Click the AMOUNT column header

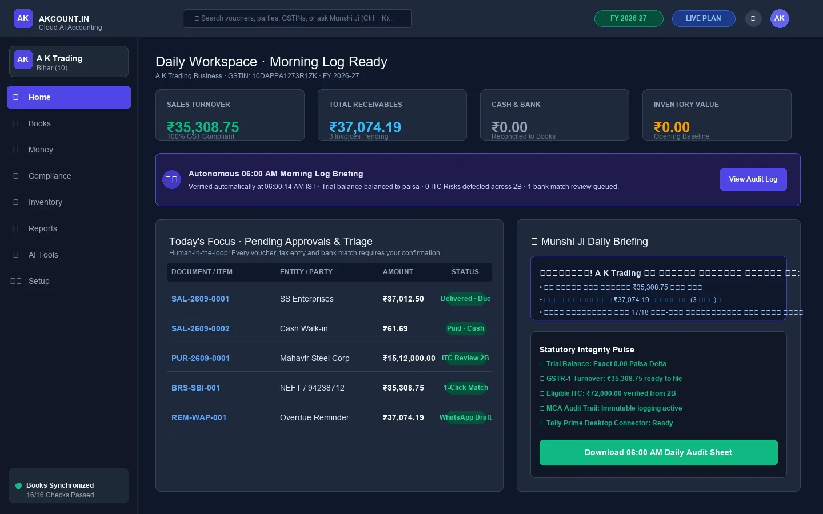[398, 272]
